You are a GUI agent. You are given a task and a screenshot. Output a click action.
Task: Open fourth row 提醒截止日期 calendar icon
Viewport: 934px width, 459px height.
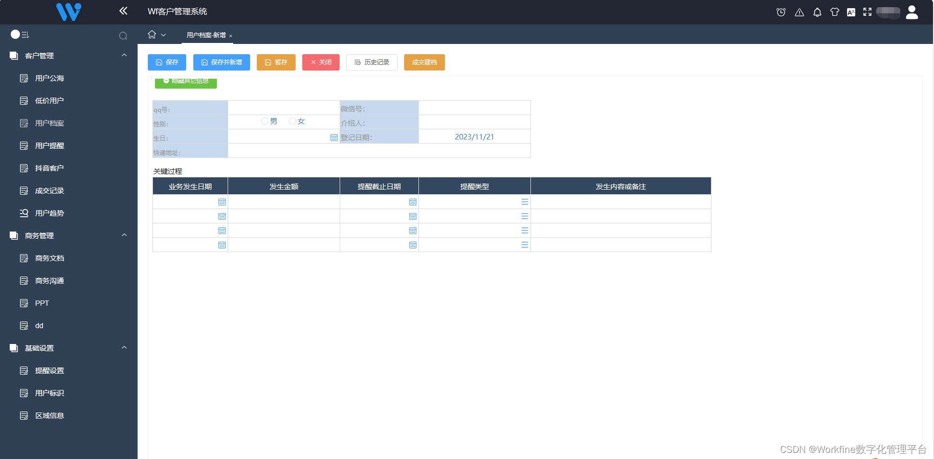tap(413, 245)
